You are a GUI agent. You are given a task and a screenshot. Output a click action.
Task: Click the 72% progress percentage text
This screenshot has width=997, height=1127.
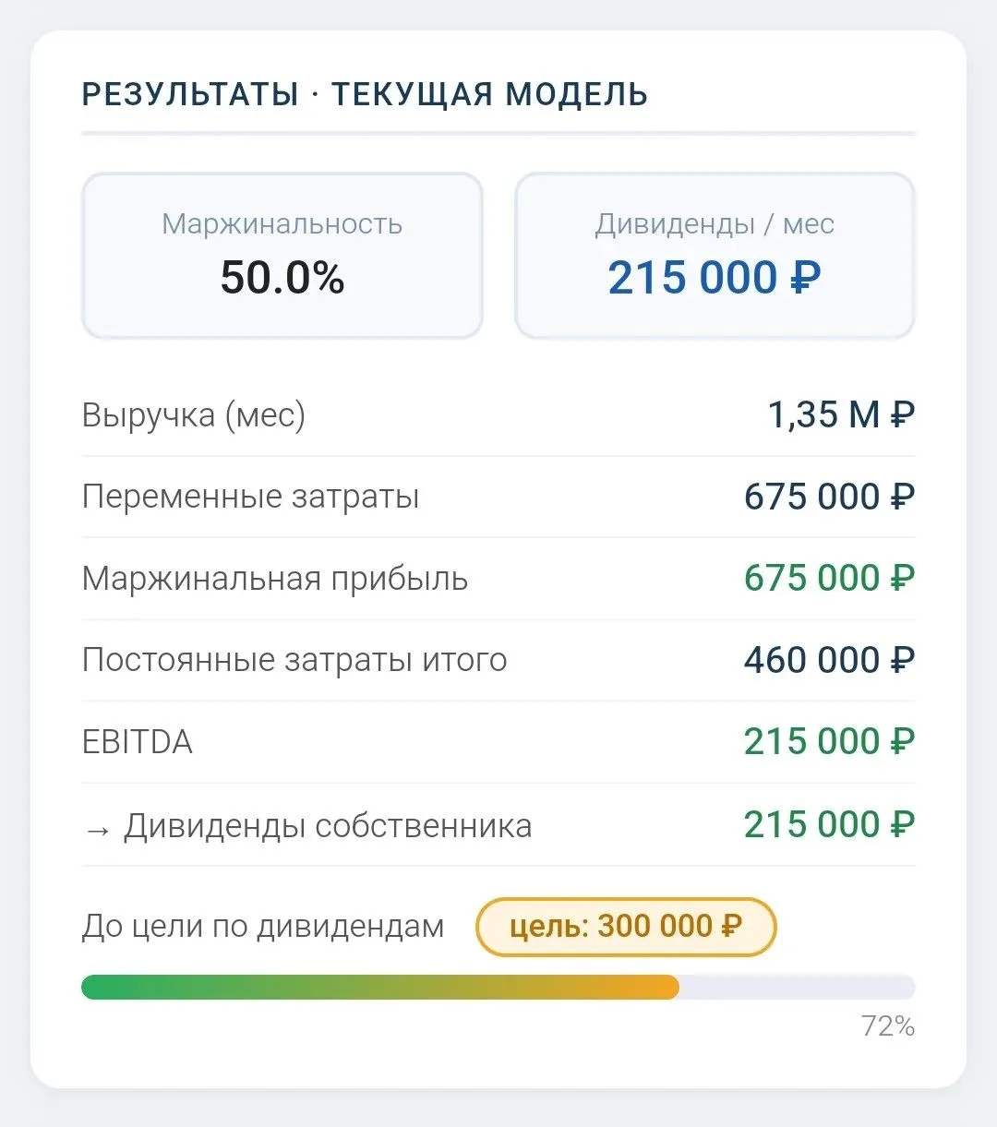point(888,1026)
